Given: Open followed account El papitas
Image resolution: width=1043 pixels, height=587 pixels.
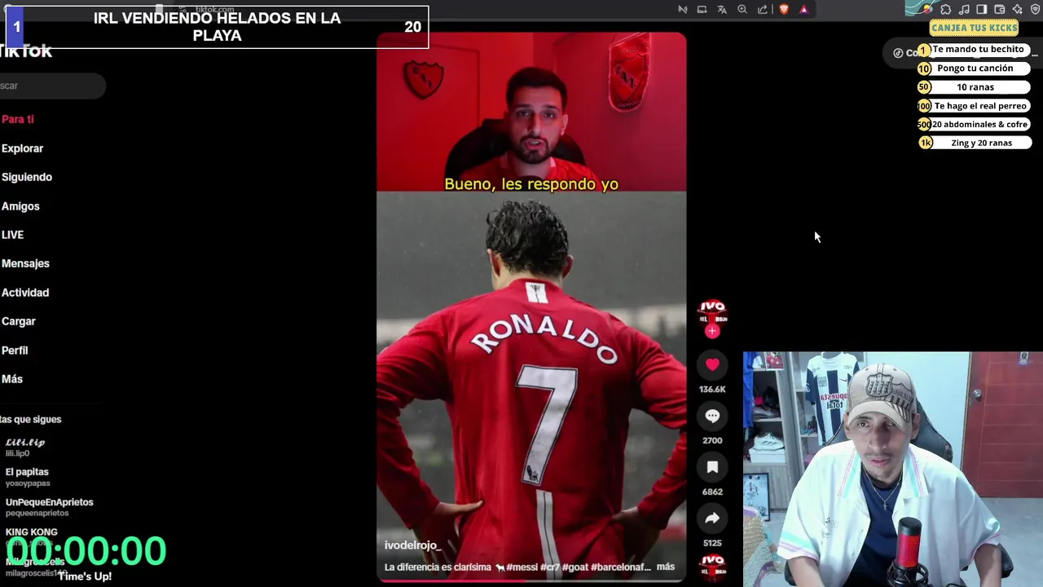Looking at the screenshot, I should click(x=28, y=477).
